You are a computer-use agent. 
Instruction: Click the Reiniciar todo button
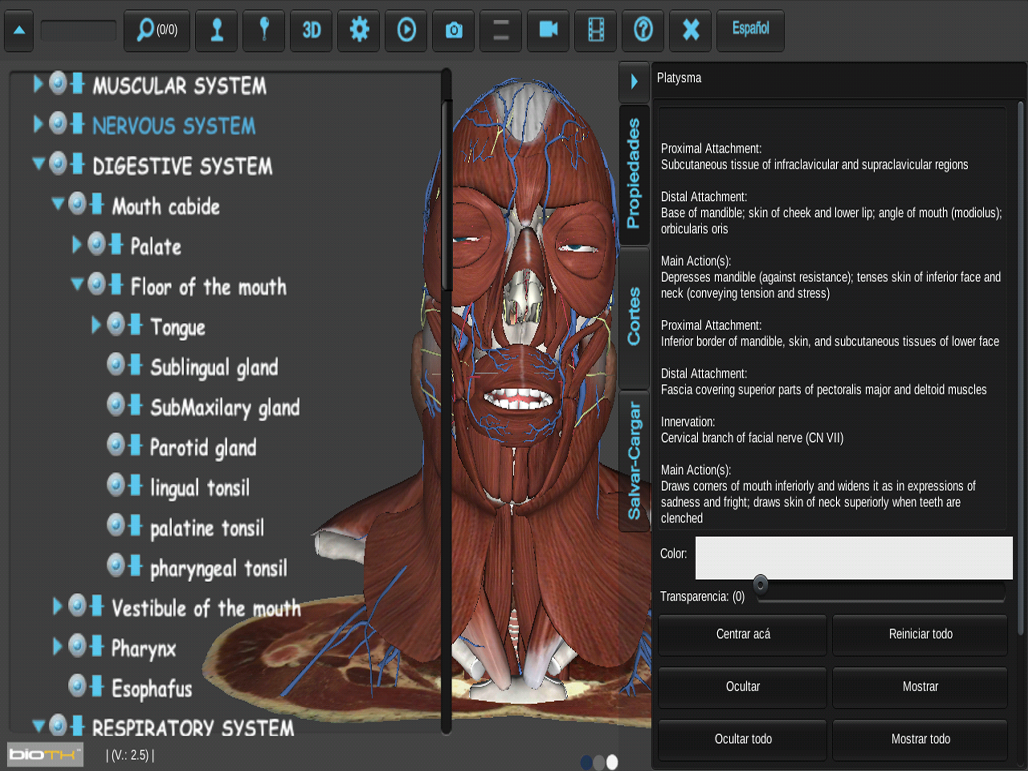point(920,634)
